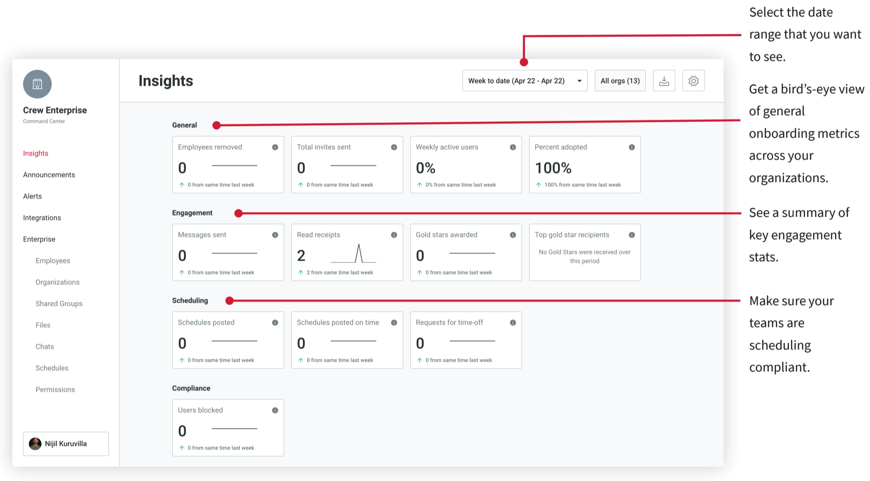
Task: Download the insights report via download icon
Action: pos(664,81)
